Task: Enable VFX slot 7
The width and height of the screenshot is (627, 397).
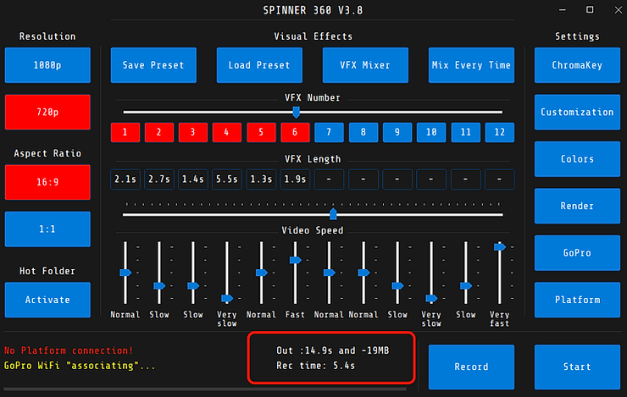Action: [329, 132]
